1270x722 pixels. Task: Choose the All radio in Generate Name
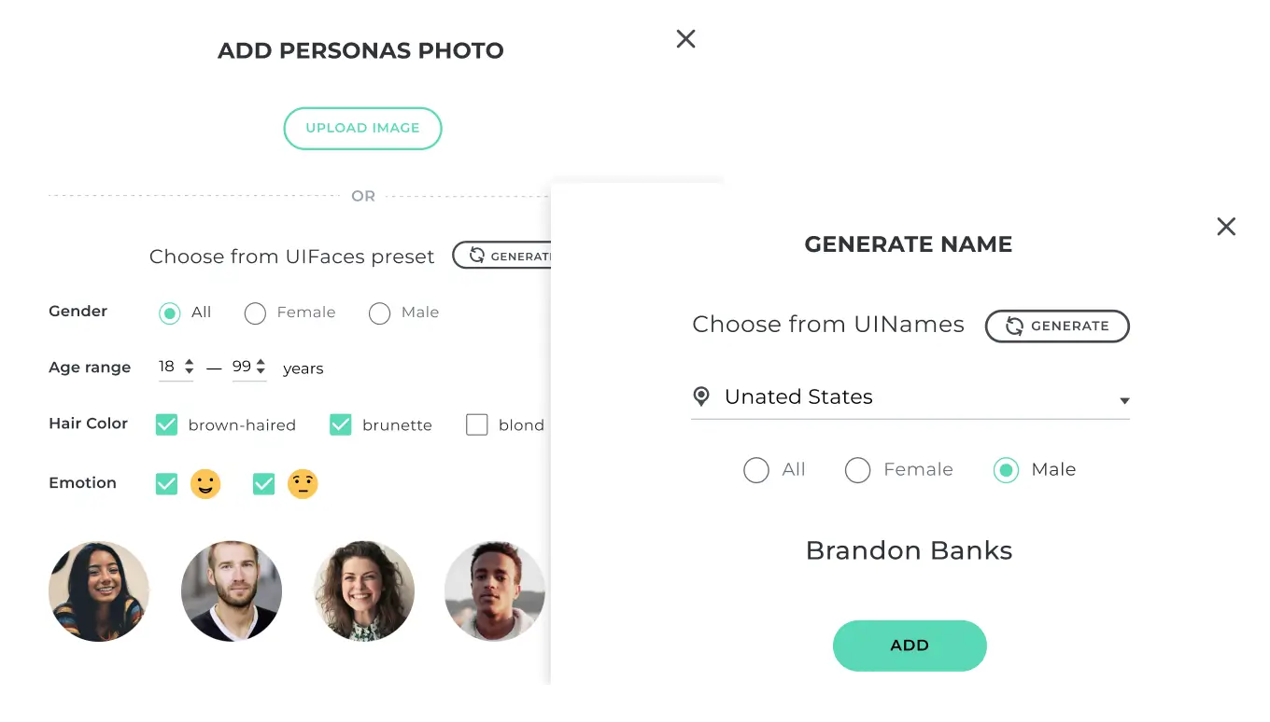pyautogui.click(x=756, y=470)
